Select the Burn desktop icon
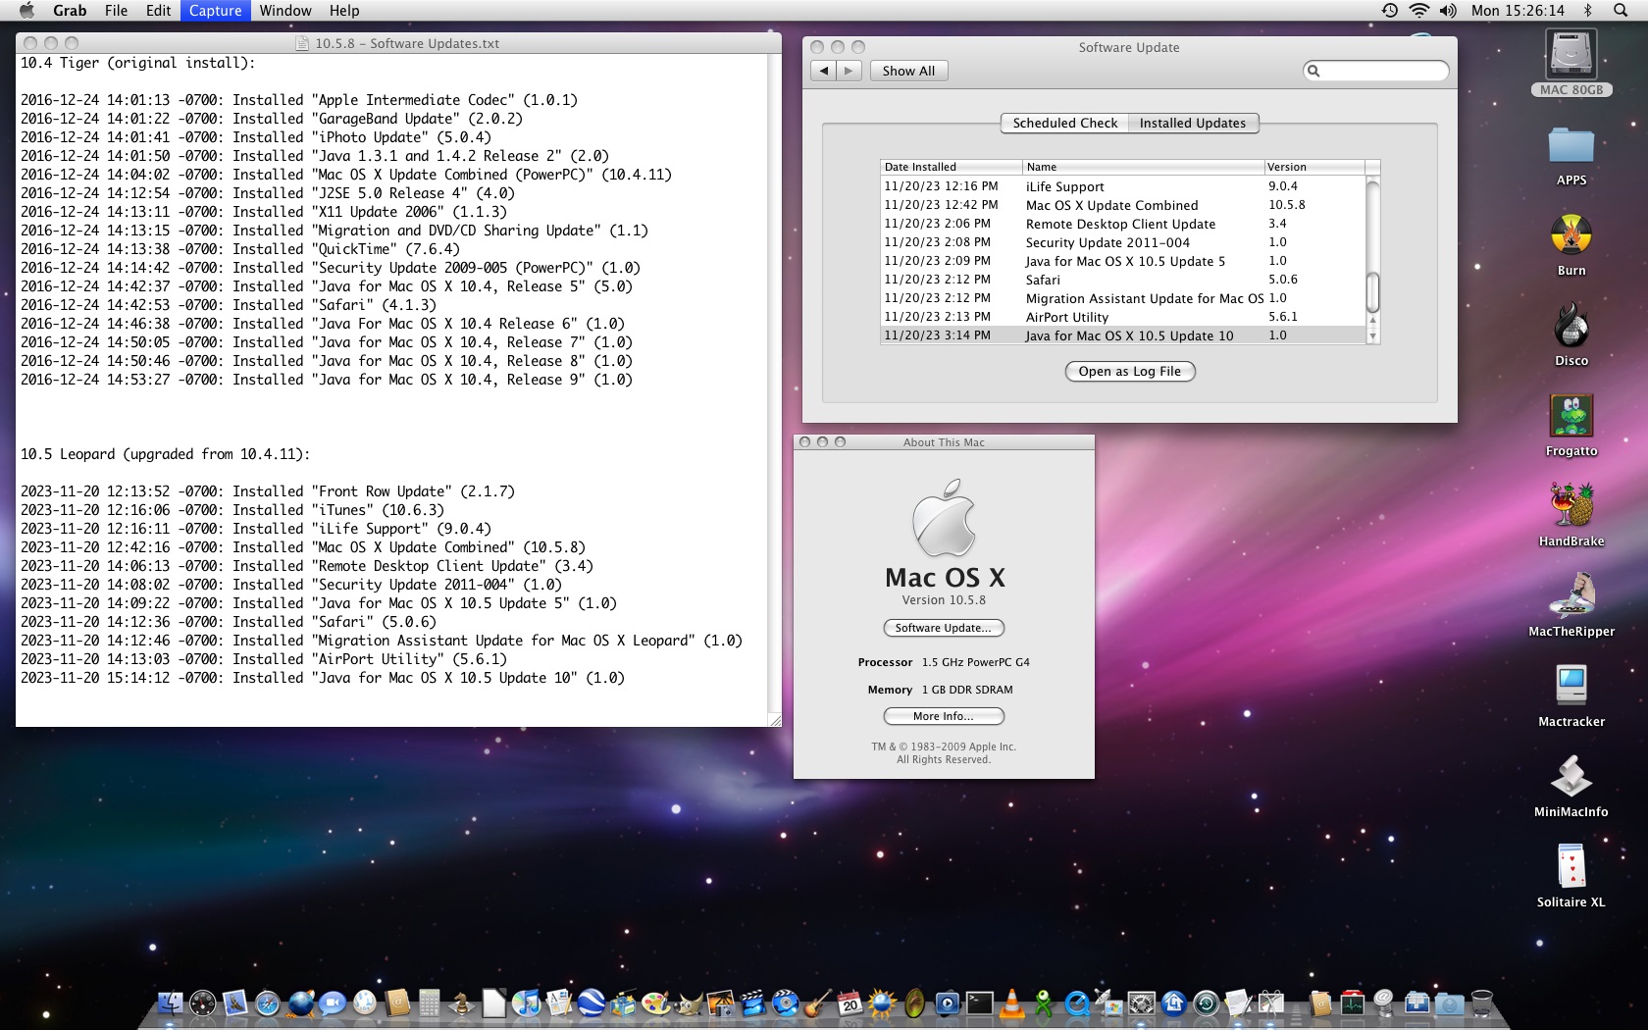The width and height of the screenshot is (1648, 1030). [1571, 235]
